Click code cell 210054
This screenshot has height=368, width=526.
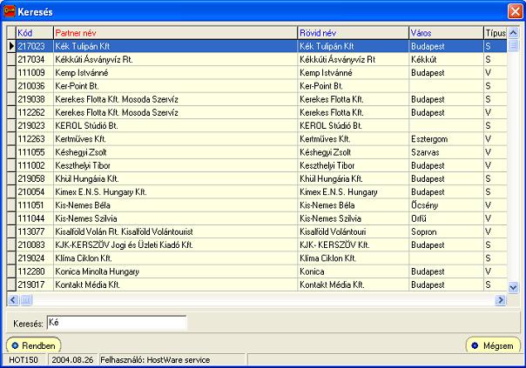tap(35, 191)
